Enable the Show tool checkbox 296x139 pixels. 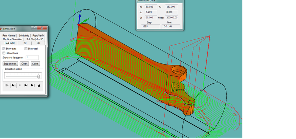(26, 49)
